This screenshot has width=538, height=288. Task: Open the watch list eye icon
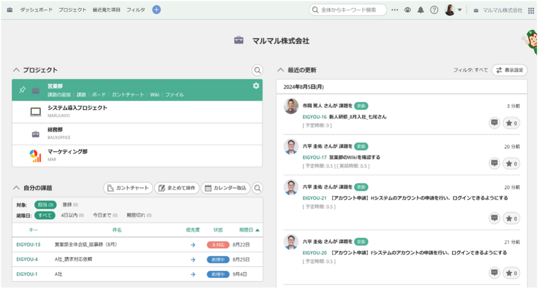408,10
